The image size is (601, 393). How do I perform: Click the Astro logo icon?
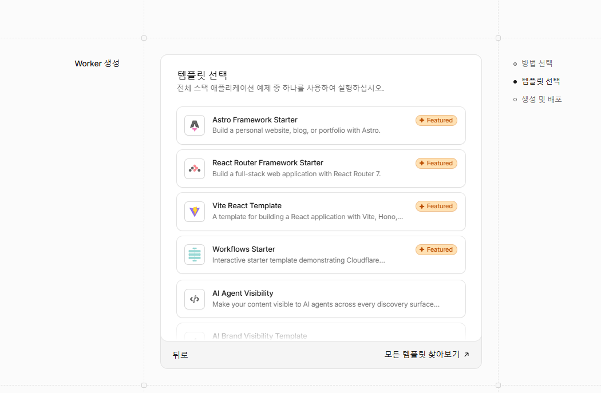point(195,125)
